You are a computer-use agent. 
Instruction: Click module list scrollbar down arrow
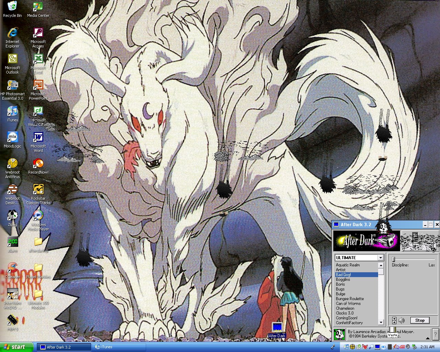pos(381,322)
